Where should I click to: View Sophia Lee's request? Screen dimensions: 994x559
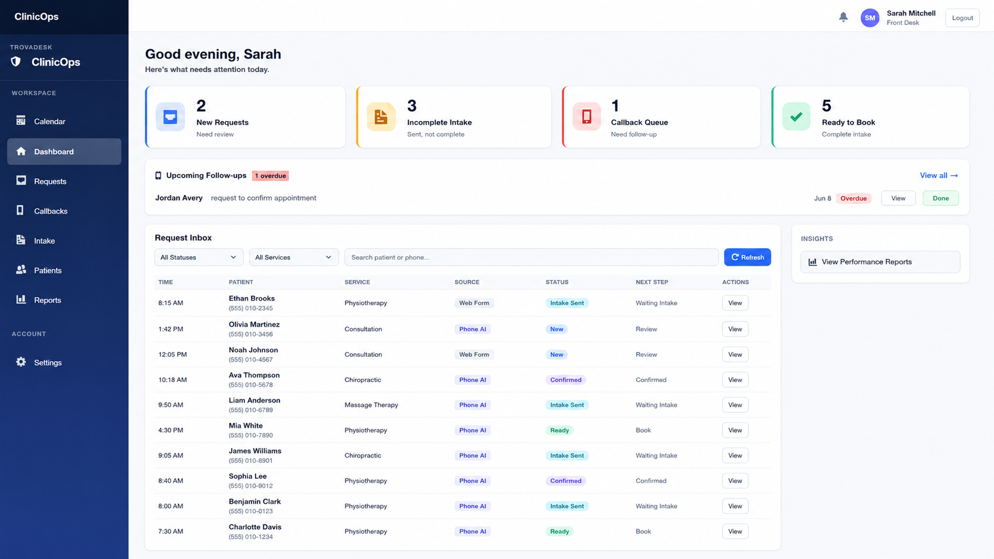(x=735, y=481)
